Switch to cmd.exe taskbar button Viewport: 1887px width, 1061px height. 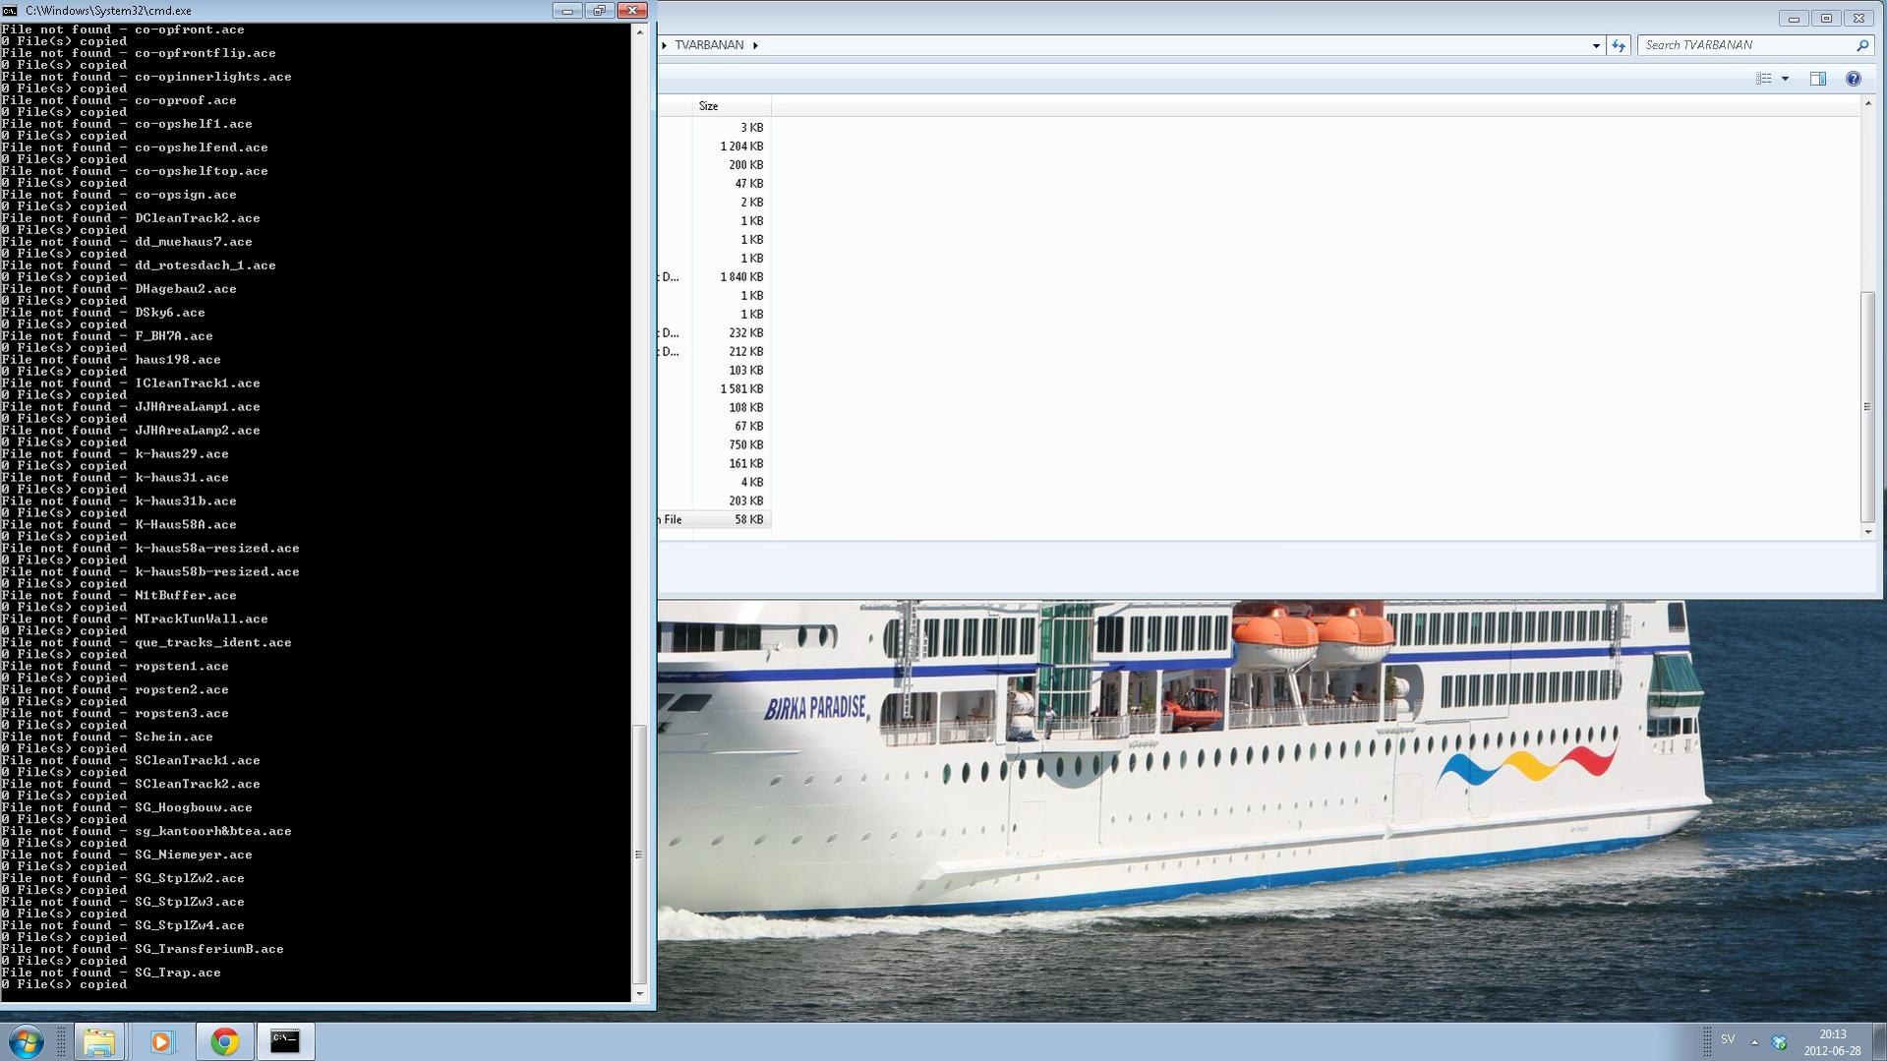click(x=285, y=1041)
